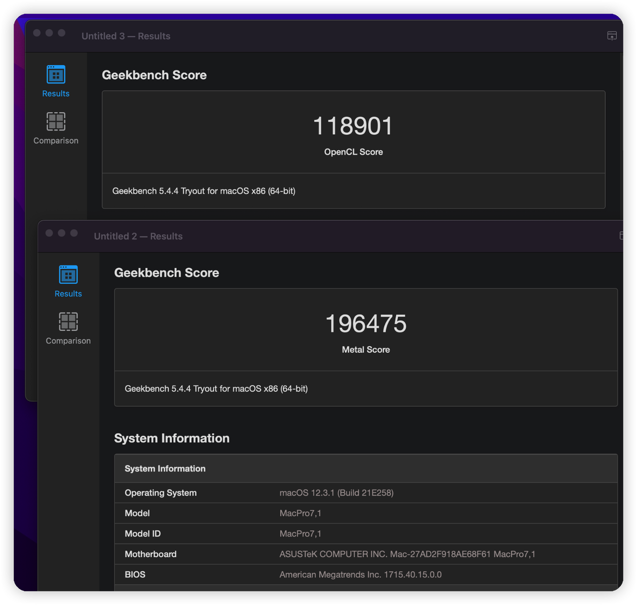Click the Motherboard row label
The height and width of the screenshot is (605, 637).
pyautogui.click(x=151, y=554)
